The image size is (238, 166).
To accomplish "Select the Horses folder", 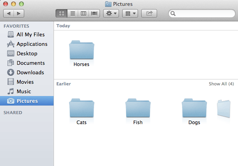I will (82, 50).
